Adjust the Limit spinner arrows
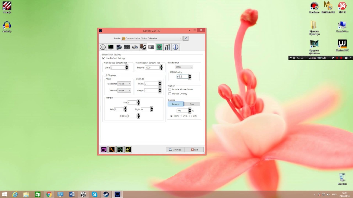 tap(127, 68)
